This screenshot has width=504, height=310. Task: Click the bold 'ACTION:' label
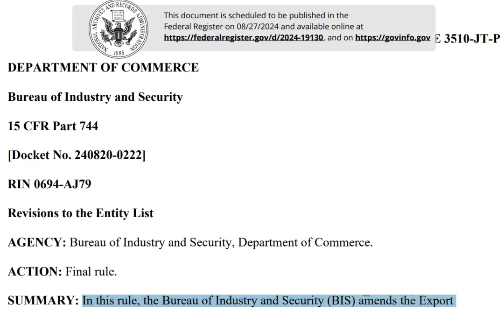pos(35,272)
